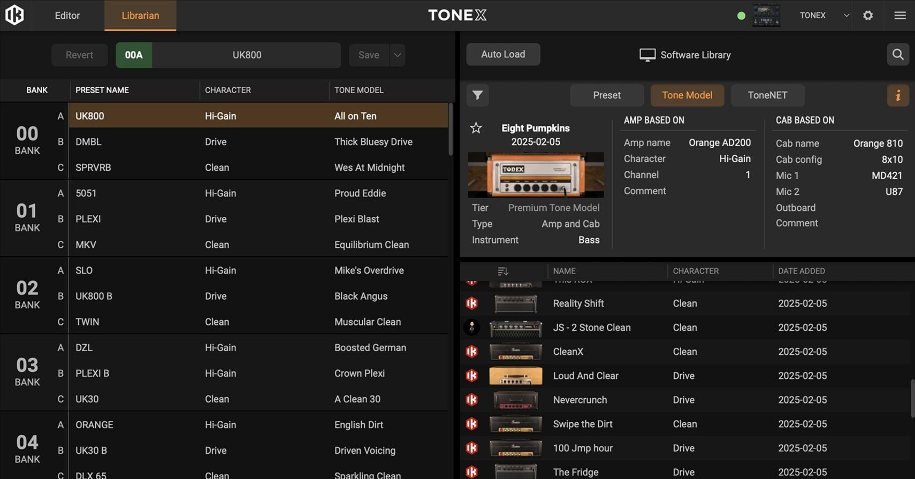Screen dimensions: 915x479
Task: Click IK icon beside Swipe the Dirt
Action: [471, 424]
